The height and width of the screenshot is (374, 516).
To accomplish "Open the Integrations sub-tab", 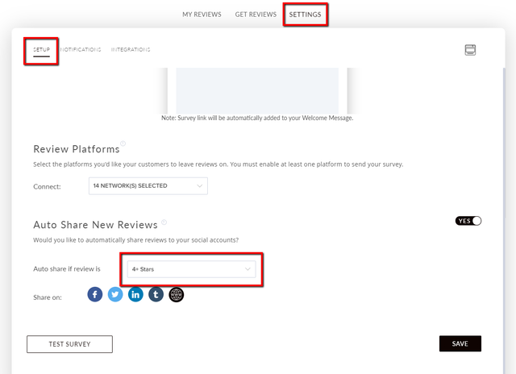I will click(x=131, y=49).
